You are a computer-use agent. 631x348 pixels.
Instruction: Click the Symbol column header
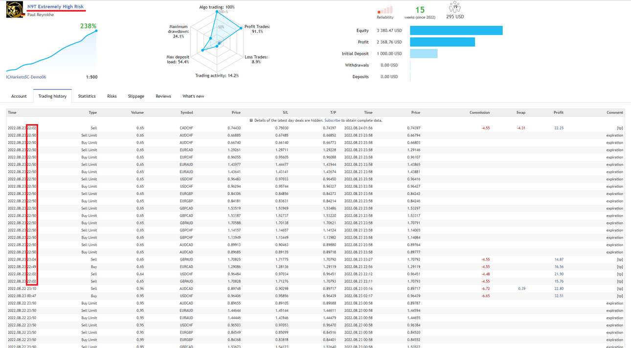[186, 112]
